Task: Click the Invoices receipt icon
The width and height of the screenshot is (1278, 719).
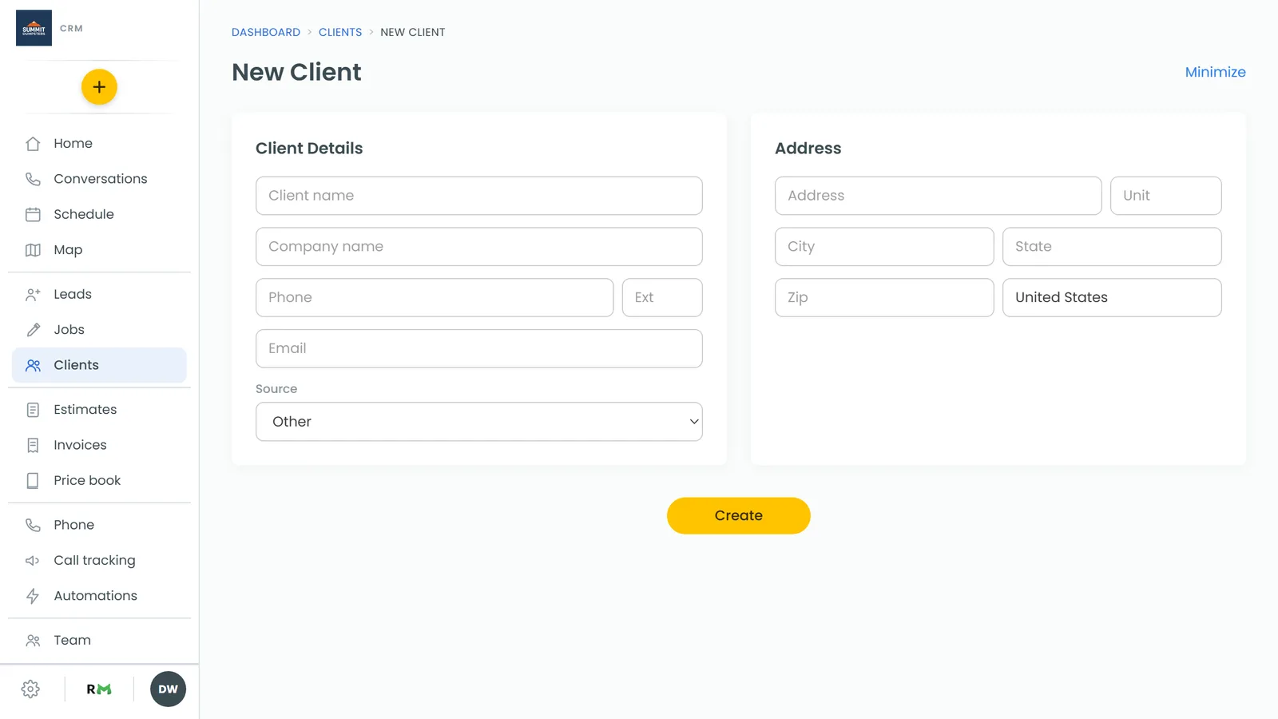Action: 33,445
